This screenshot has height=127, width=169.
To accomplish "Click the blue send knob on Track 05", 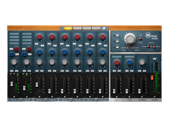I will (x=65, y=52).
